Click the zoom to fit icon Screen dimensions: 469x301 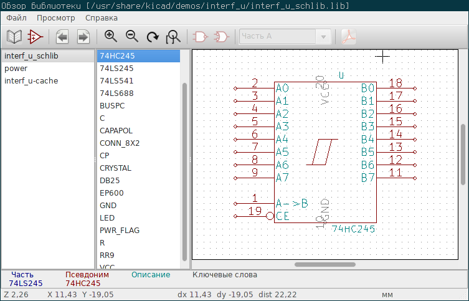point(173,37)
